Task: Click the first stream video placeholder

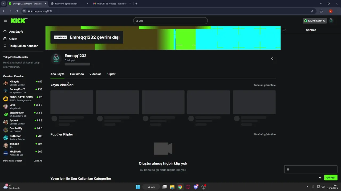Action: tap(72, 102)
